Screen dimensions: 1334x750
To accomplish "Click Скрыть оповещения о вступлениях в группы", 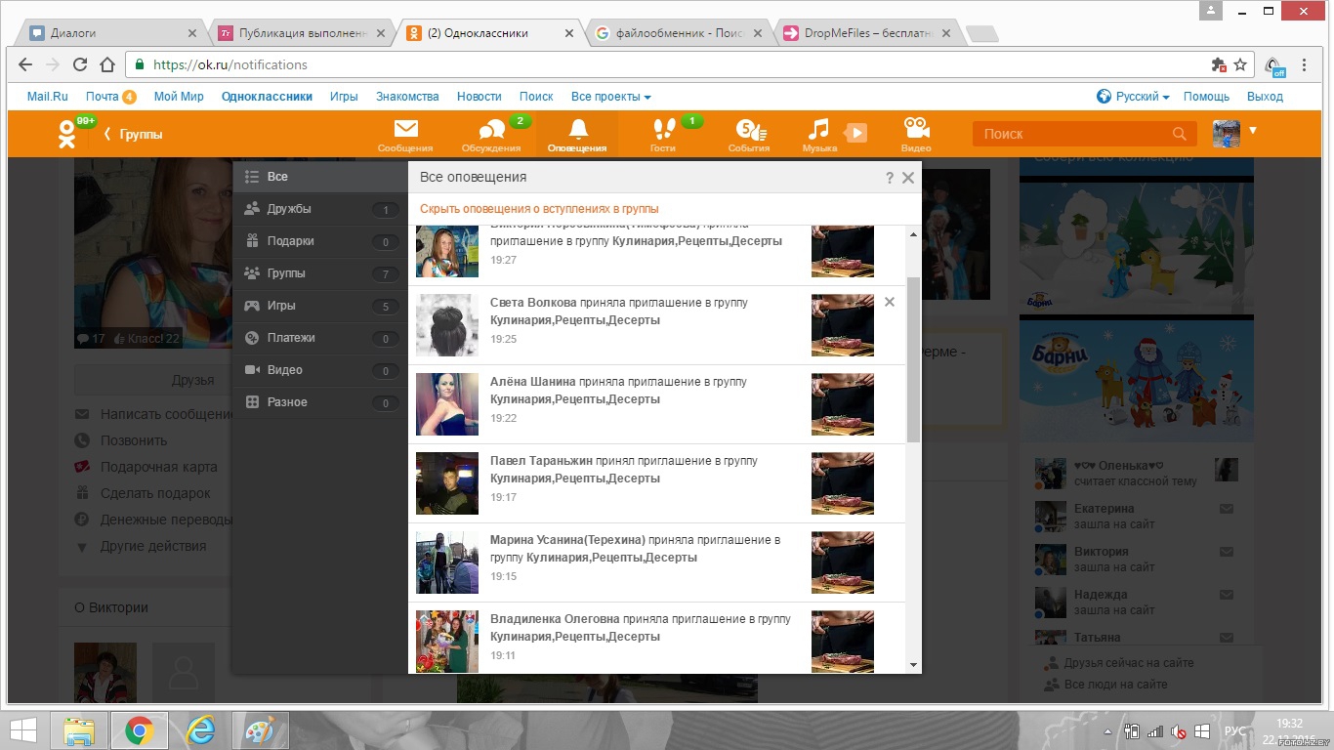I will click(539, 209).
